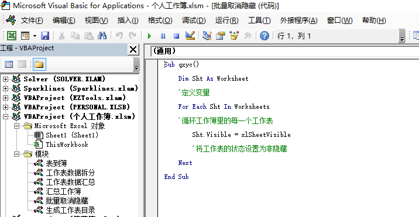Viewport: 419px width, 217px height.
Task: Select the 汇总工作簿 module
Action: (x=63, y=191)
